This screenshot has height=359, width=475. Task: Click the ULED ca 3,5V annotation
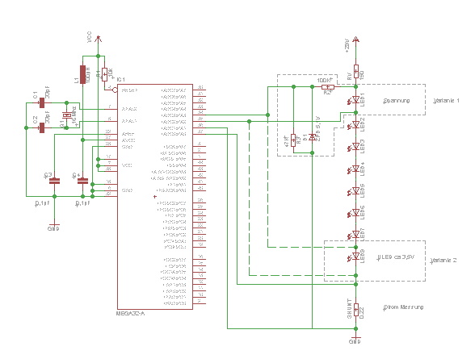coord(396,257)
